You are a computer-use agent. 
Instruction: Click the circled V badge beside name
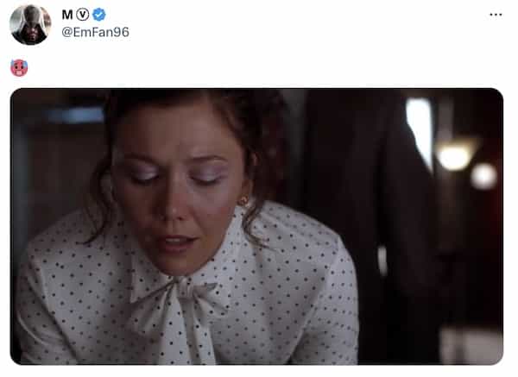pyautogui.click(x=83, y=15)
